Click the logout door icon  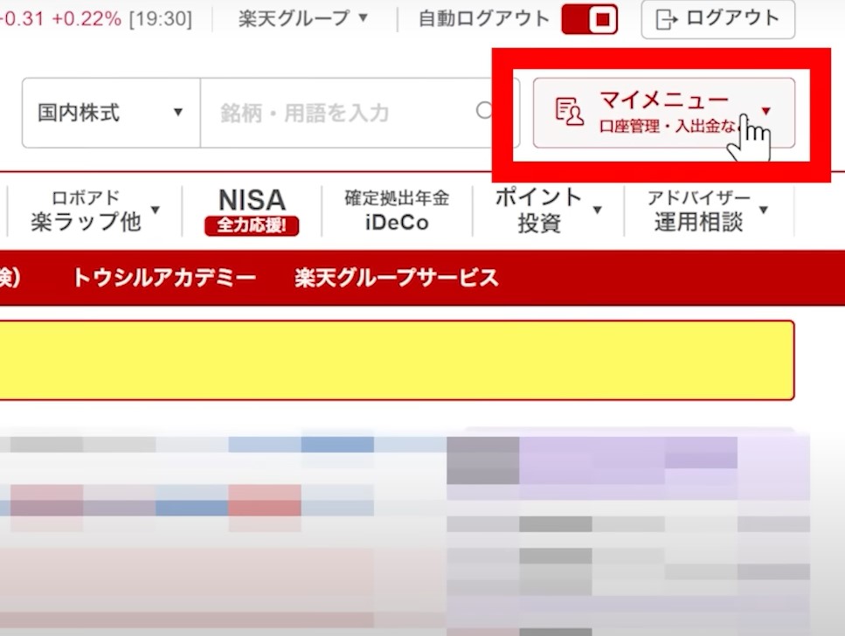pyautogui.click(x=666, y=20)
